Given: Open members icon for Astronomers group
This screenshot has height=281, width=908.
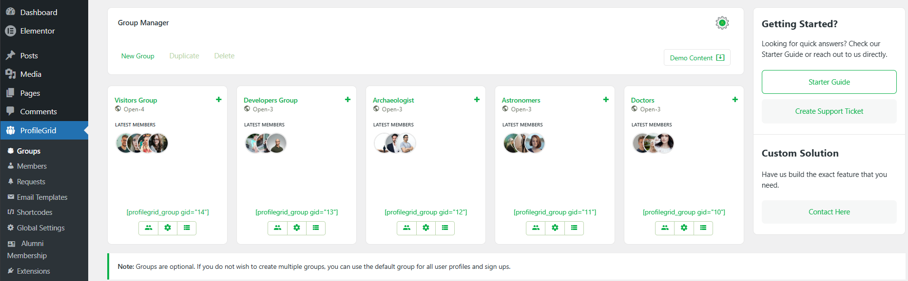Looking at the screenshot, I should point(536,228).
